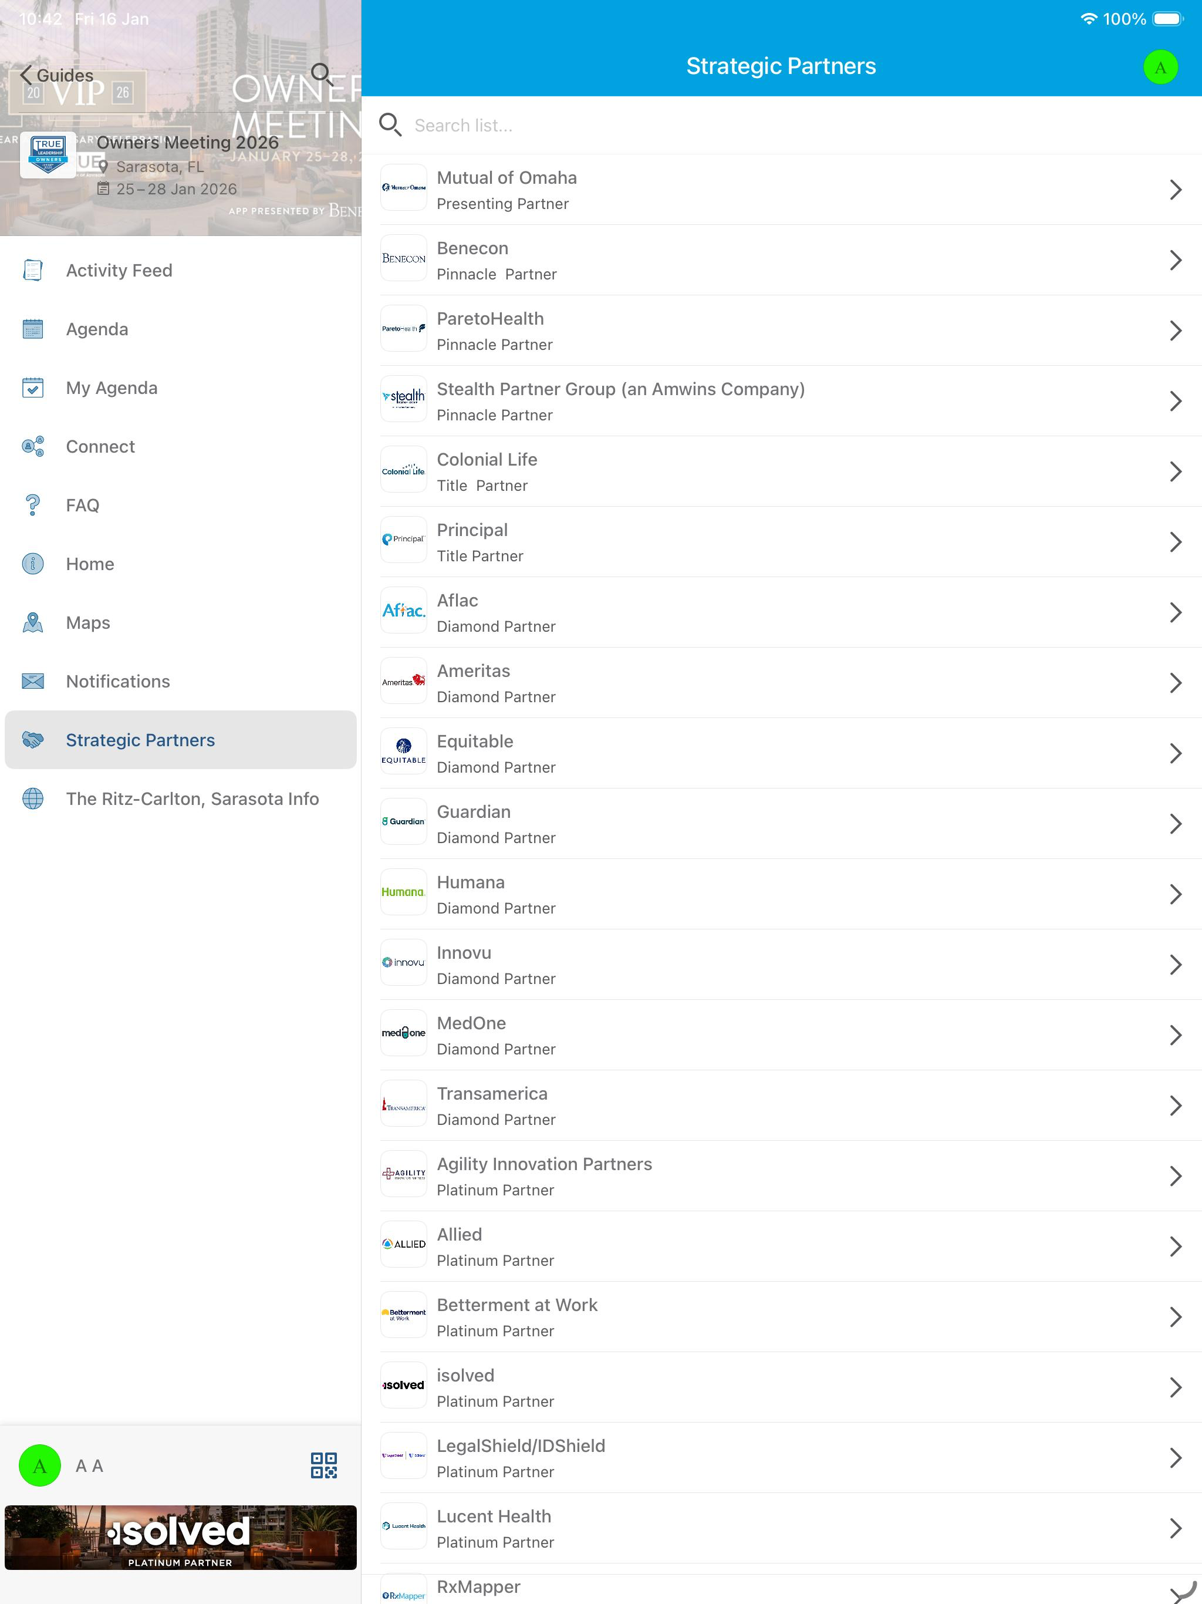Open the Equitable partner name
Image resolution: width=1202 pixels, height=1604 pixels.
pyautogui.click(x=475, y=741)
